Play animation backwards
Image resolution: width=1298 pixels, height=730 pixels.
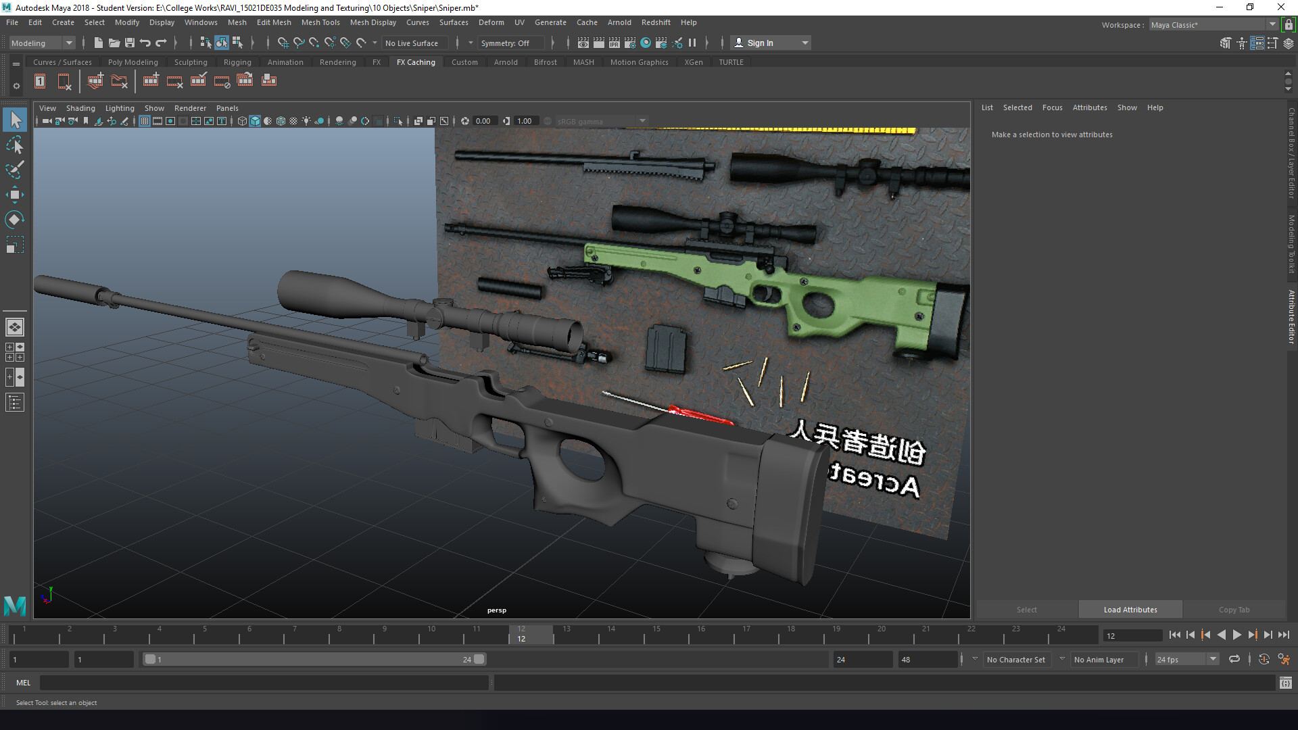1222,635
